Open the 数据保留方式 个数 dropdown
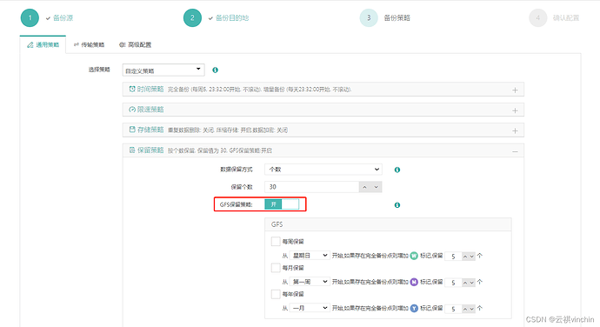 (x=323, y=170)
